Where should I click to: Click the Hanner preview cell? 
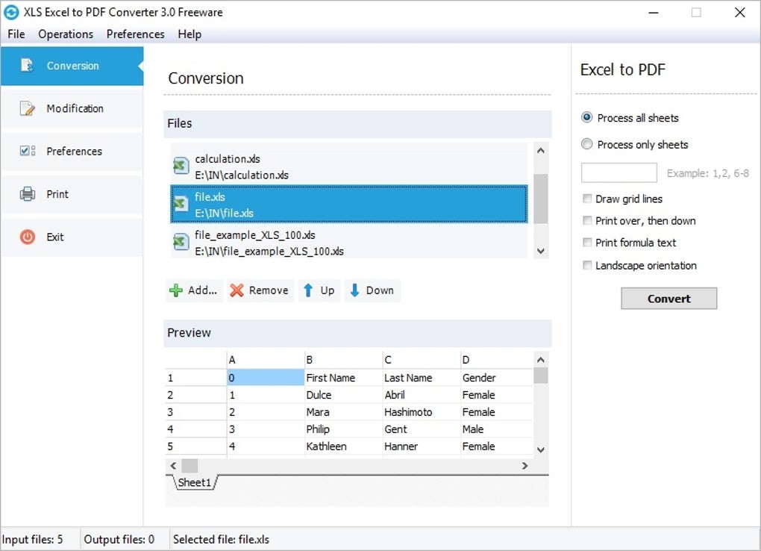422,446
